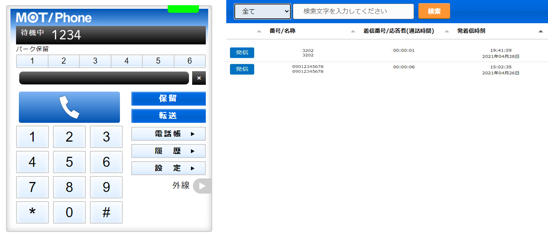Open the 履歴 history menu

tap(168, 151)
